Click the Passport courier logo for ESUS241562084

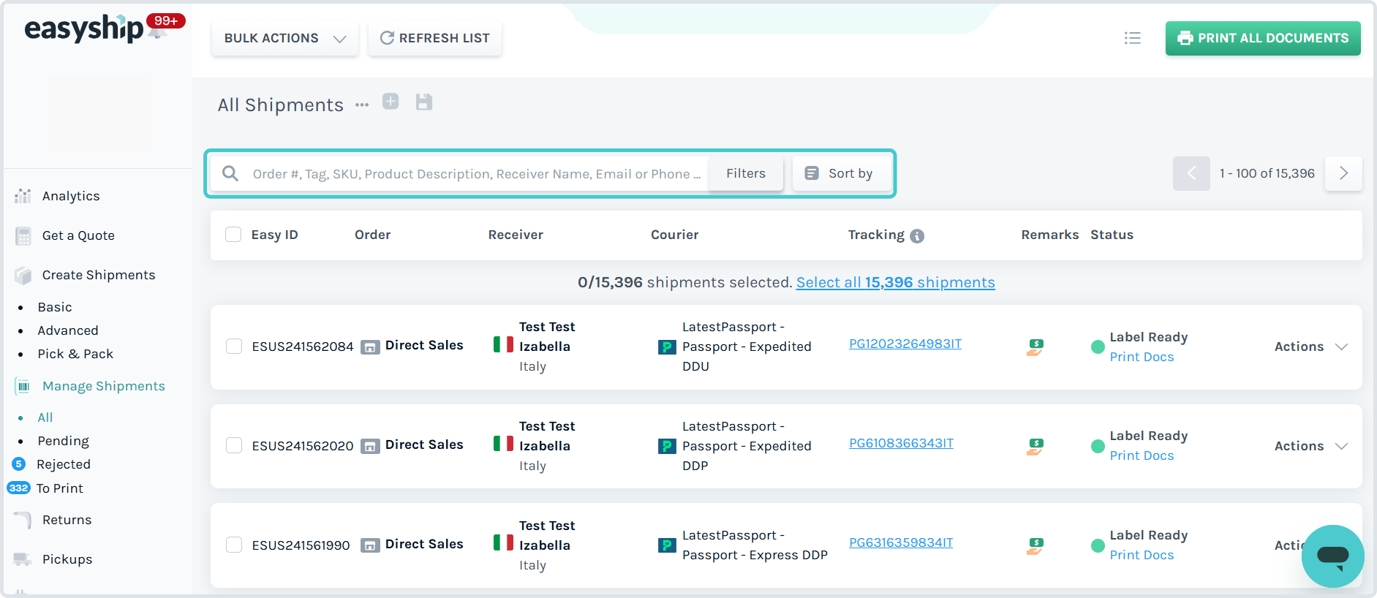(x=667, y=347)
